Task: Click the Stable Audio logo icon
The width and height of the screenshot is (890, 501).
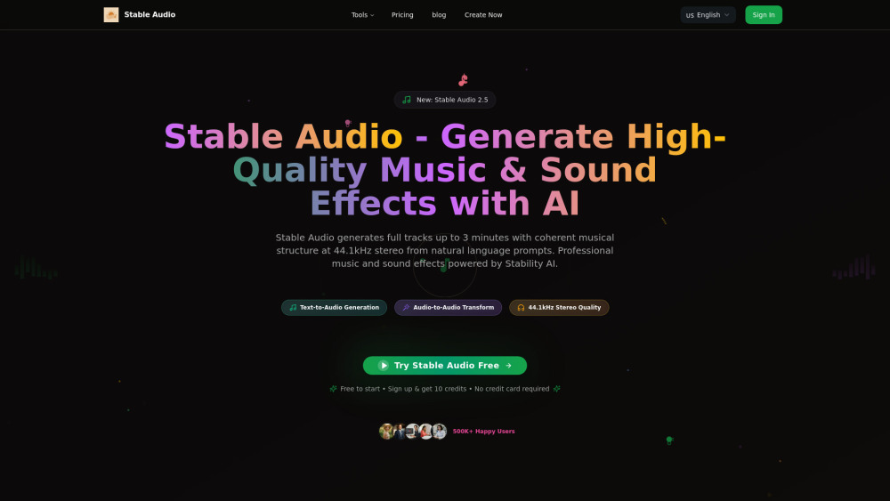Action: click(x=111, y=15)
